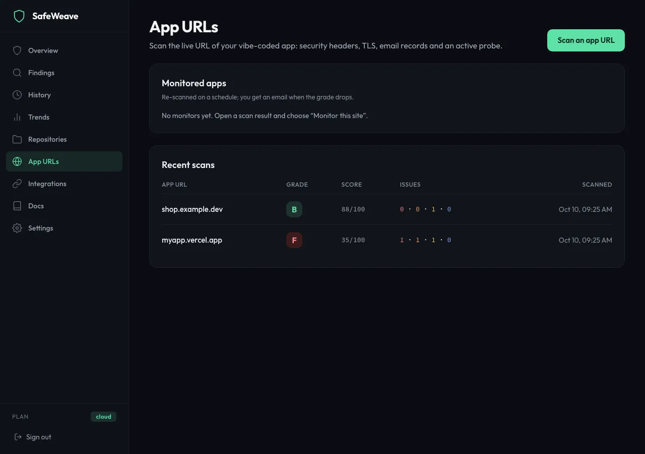Click the scanned time for myapp.vercel.app
The width and height of the screenshot is (645, 454).
[x=586, y=240]
